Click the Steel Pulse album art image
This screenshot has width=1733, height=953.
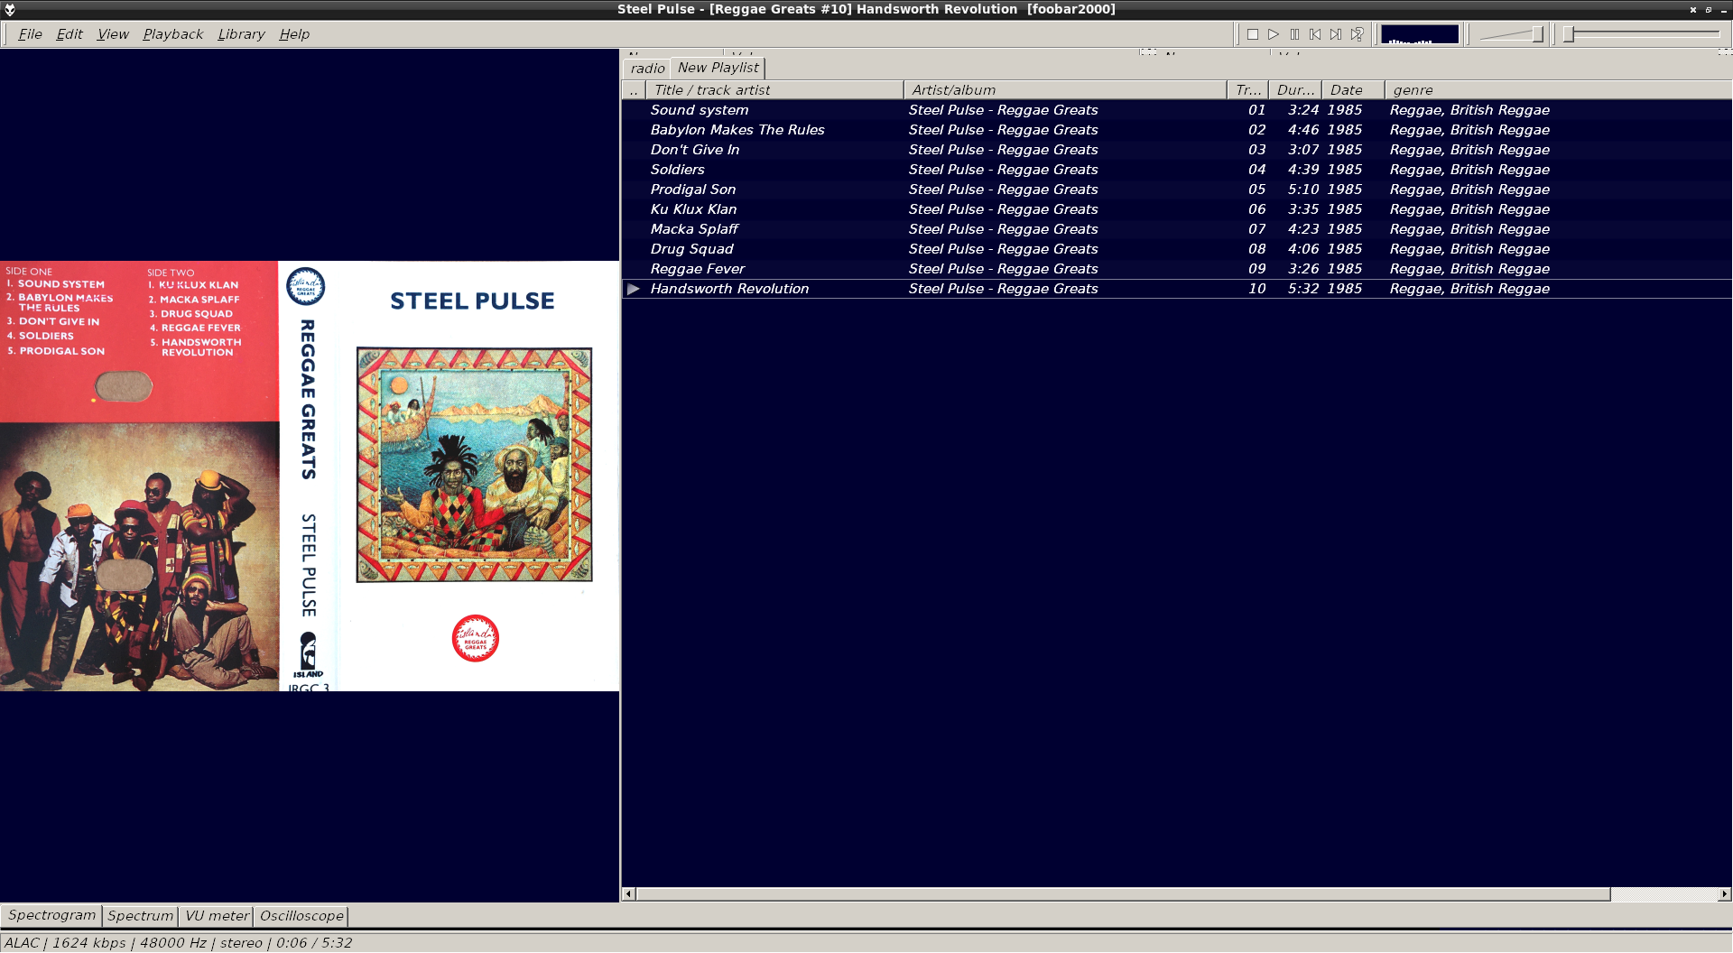pos(310,476)
